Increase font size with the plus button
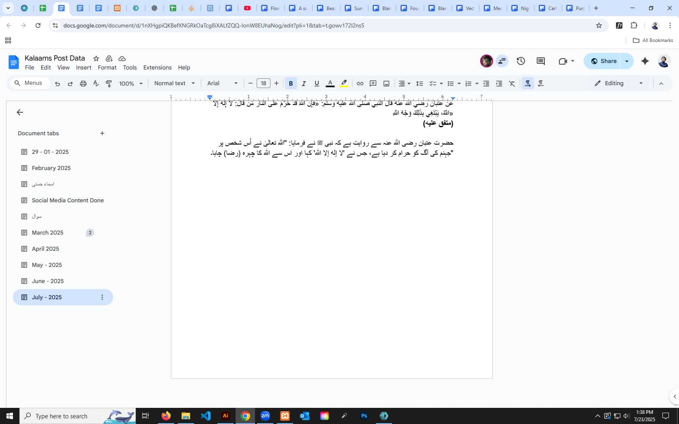Image resolution: width=679 pixels, height=424 pixels. click(276, 84)
